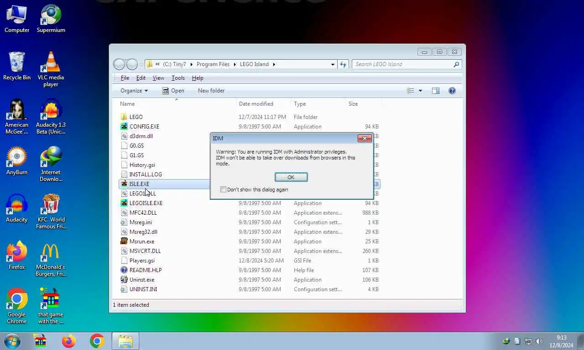The width and height of the screenshot is (584, 350).
Task: Click OK in the IDM dialog
Action: point(291,177)
